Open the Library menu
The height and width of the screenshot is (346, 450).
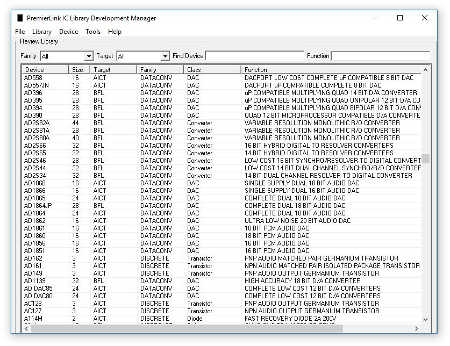[x=41, y=32]
